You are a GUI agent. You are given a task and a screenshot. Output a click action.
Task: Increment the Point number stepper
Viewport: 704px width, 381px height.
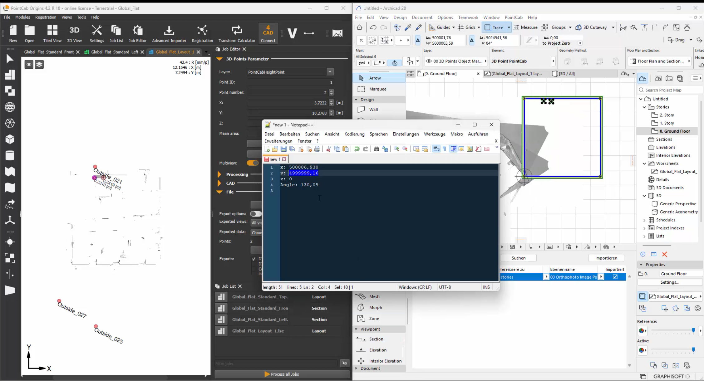(332, 91)
